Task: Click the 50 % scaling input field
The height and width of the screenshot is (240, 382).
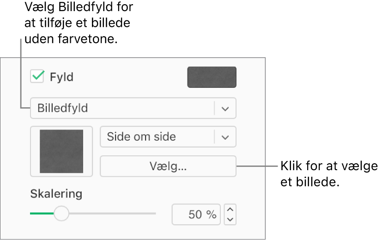Action: coord(196,215)
